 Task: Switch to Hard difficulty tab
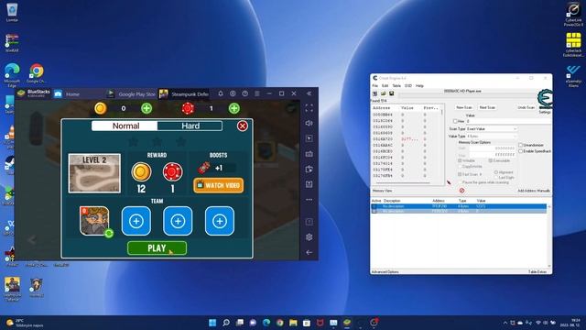(190, 126)
